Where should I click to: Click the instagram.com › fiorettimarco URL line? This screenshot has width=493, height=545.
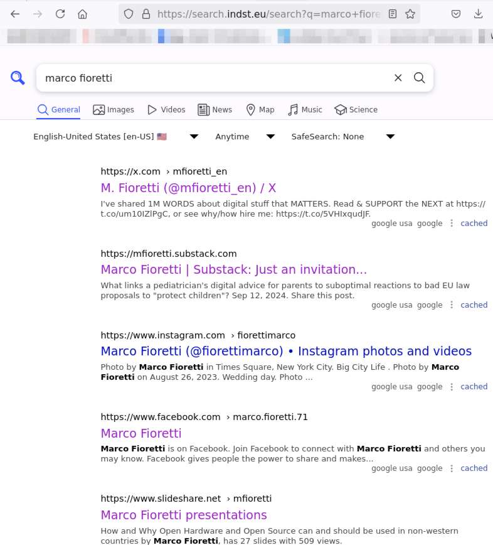point(198,335)
